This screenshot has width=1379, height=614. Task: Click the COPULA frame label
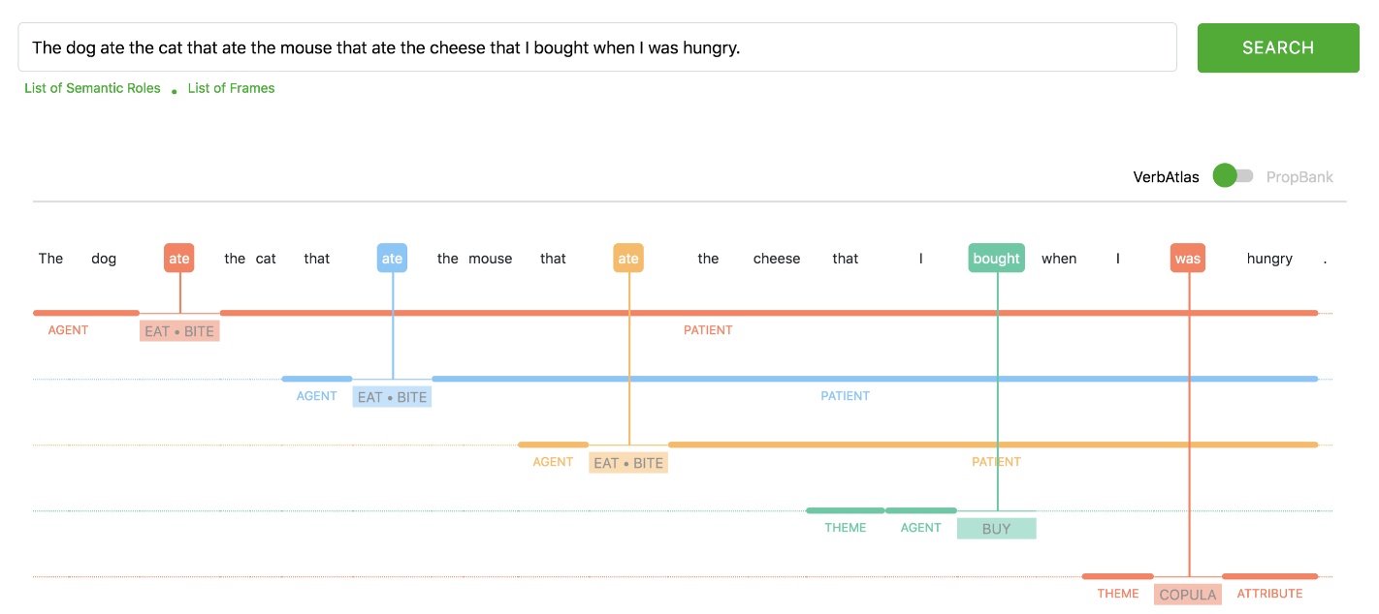point(1187,595)
